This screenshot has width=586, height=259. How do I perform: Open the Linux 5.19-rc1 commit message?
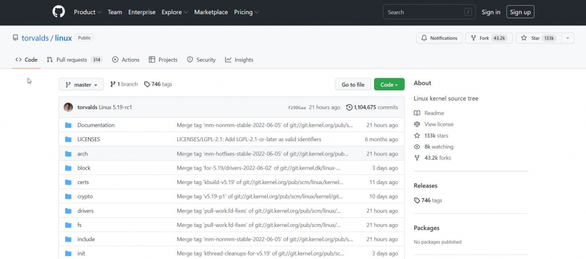(x=116, y=107)
